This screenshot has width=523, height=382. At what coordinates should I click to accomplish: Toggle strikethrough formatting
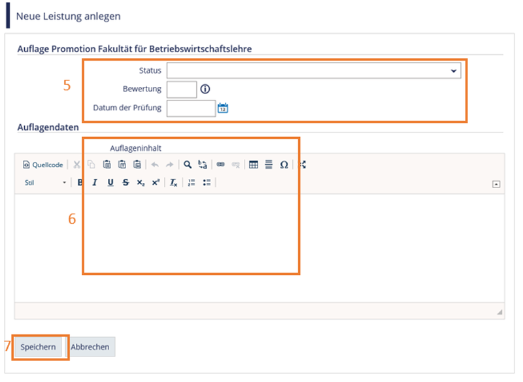click(x=126, y=183)
